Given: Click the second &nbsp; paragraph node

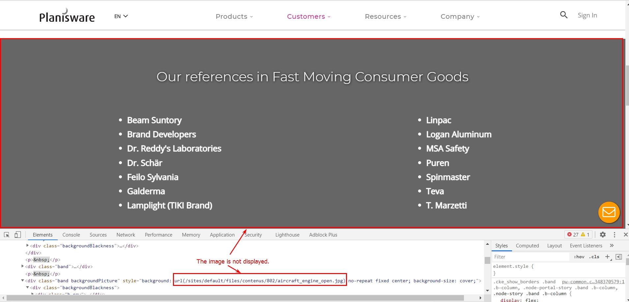Looking at the screenshot, I should click(43, 274).
